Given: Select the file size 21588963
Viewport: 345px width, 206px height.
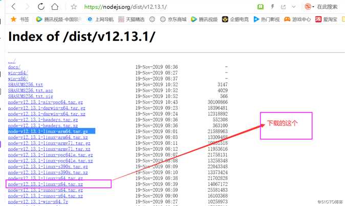Looking at the screenshot, I should tap(218, 132).
